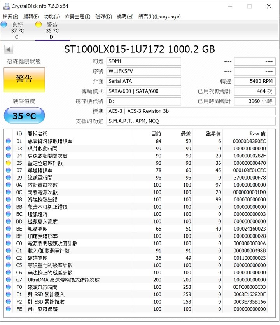The width and height of the screenshot is (280, 325).
Task: Click the blue status icon for attribute BF
Action: [x=8, y=236]
